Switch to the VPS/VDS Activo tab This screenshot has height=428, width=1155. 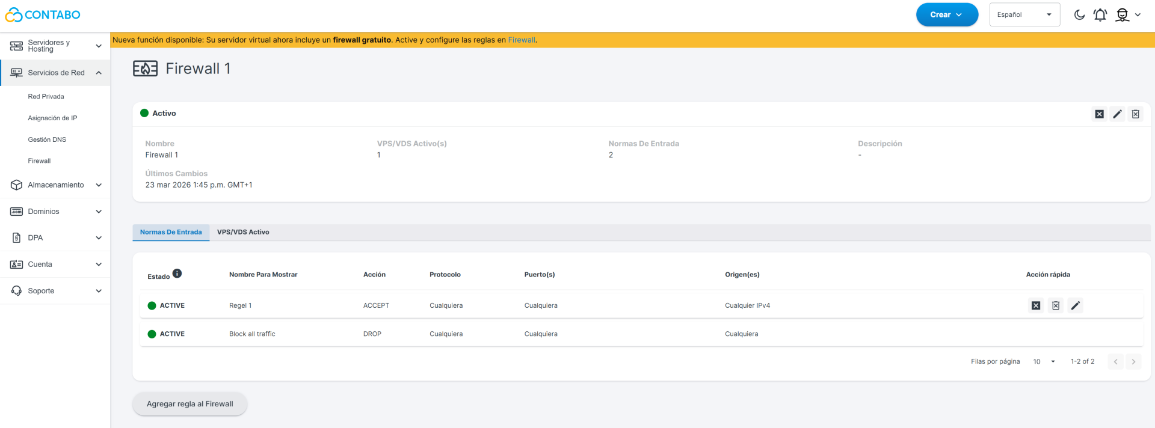[x=243, y=232]
